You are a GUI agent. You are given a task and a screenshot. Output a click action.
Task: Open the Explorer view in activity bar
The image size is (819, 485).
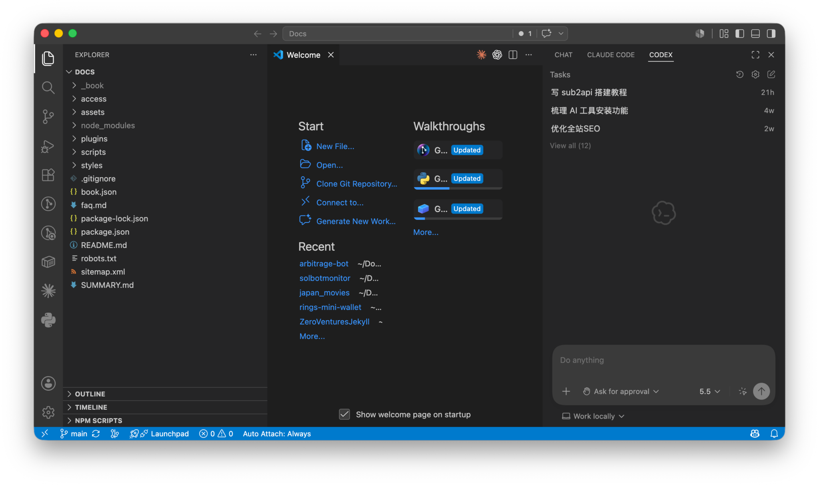coord(48,58)
